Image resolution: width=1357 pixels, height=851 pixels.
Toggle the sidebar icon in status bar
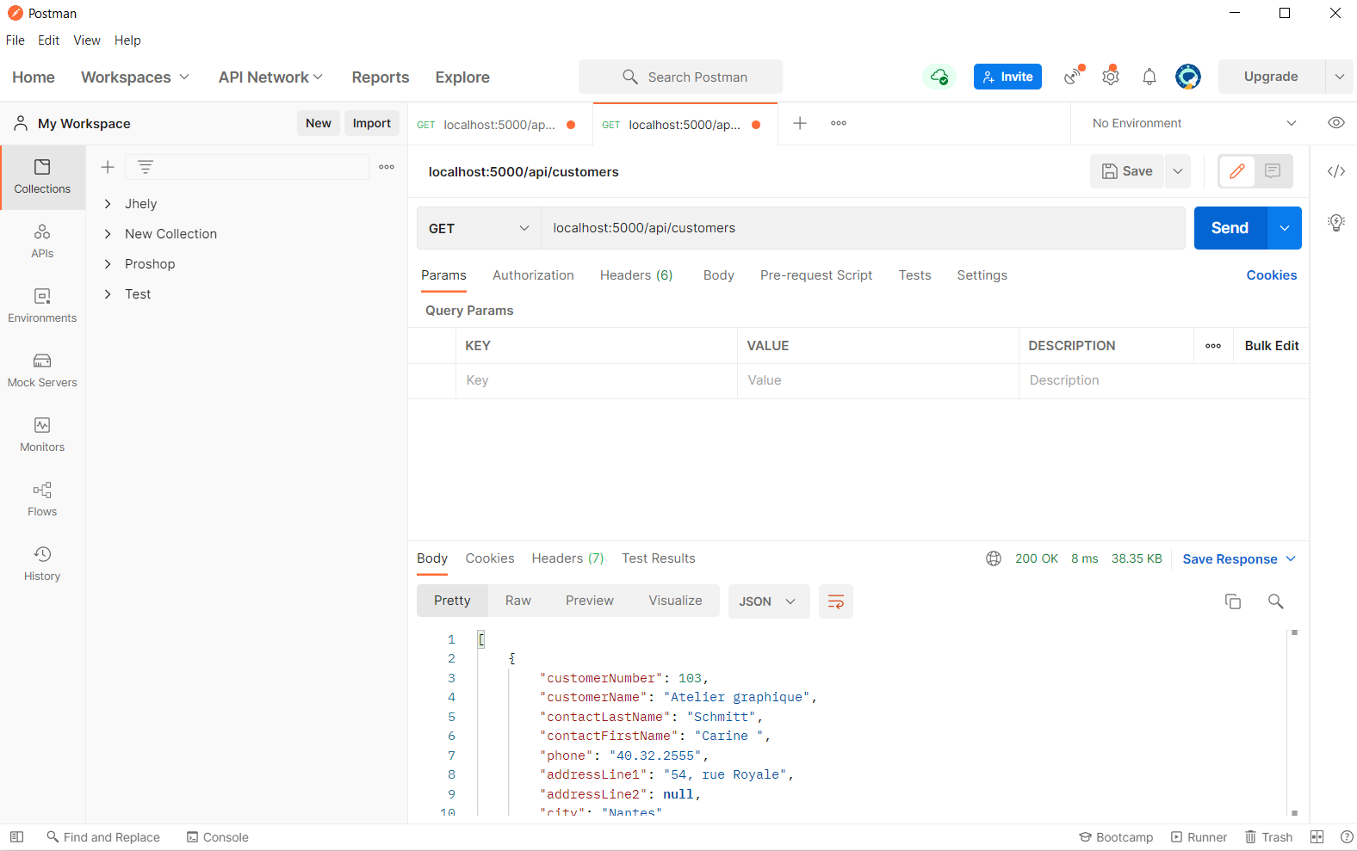pyautogui.click(x=17, y=837)
